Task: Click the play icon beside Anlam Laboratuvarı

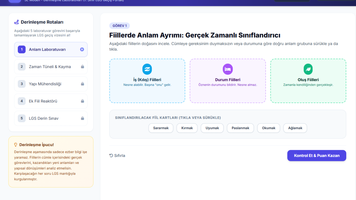Action: [82, 49]
